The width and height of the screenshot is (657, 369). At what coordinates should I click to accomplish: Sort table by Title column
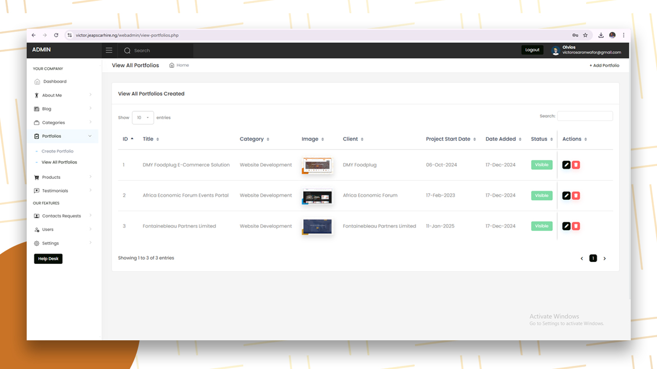151,139
